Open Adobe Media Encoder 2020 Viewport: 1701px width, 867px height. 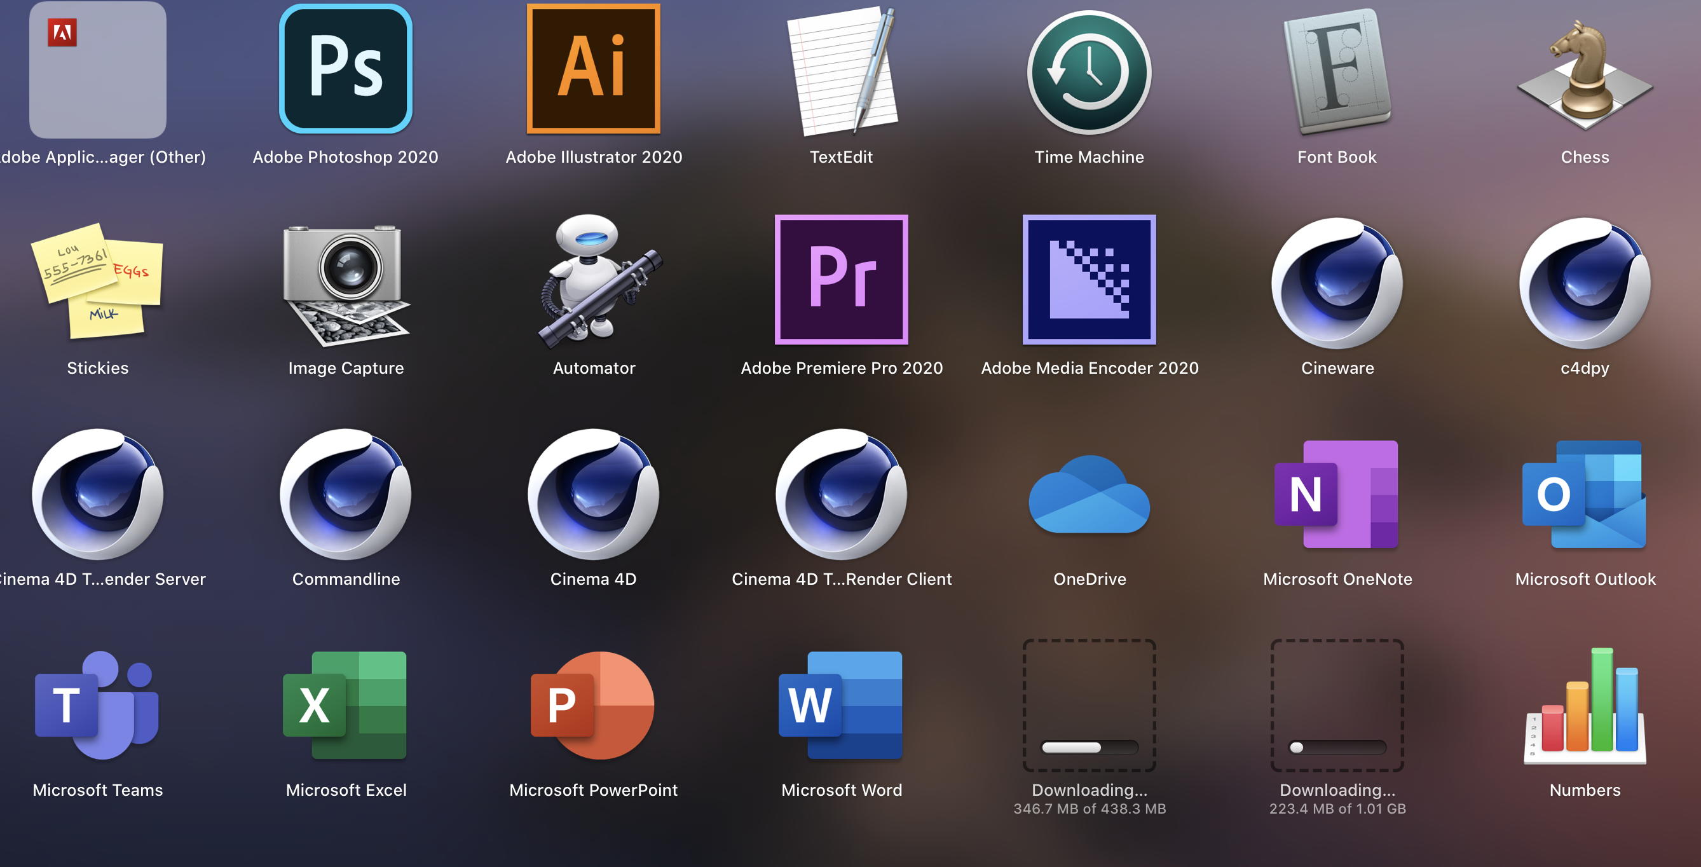1089,279
